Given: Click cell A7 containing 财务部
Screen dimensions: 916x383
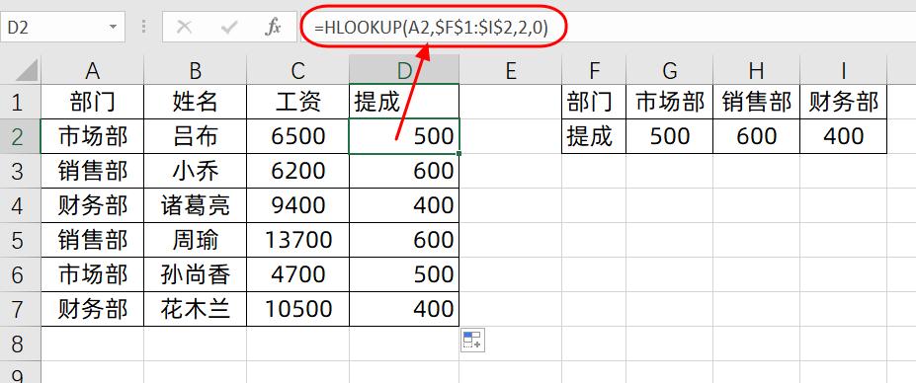Looking at the screenshot, I should [92, 309].
